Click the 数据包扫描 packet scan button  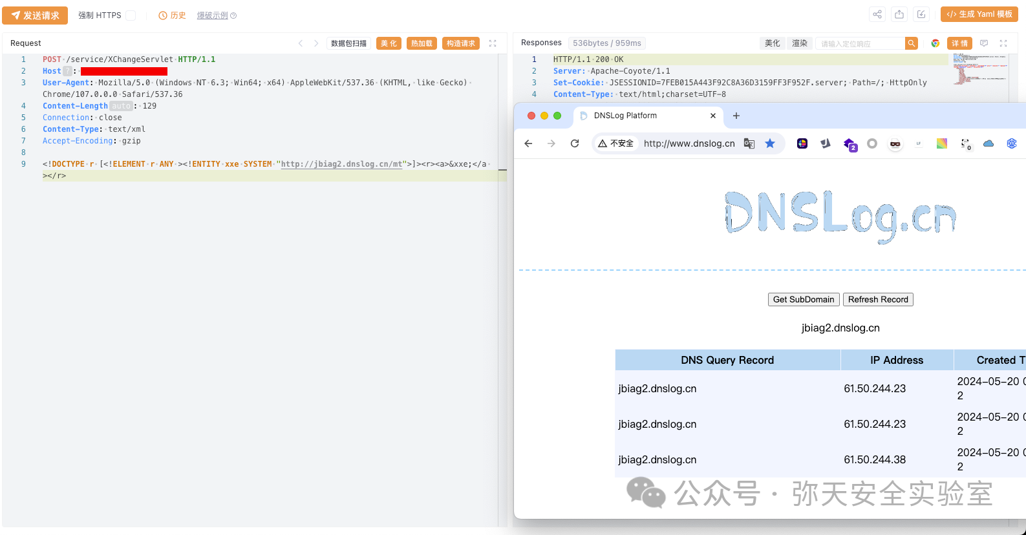348,43
